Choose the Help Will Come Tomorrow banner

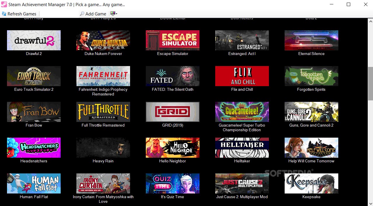pos(311,148)
